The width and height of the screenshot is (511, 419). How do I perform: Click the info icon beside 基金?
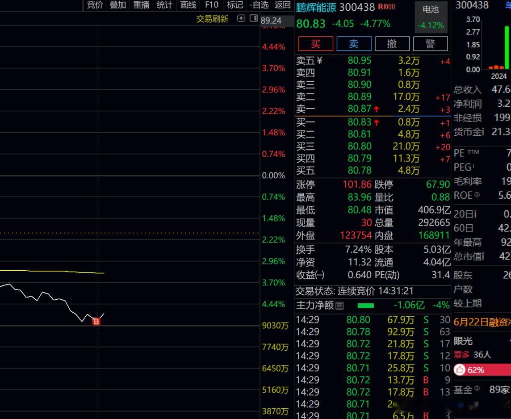pos(477,388)
